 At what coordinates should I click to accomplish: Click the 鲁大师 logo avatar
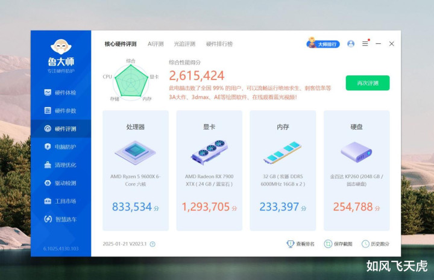tap(61, 46)
